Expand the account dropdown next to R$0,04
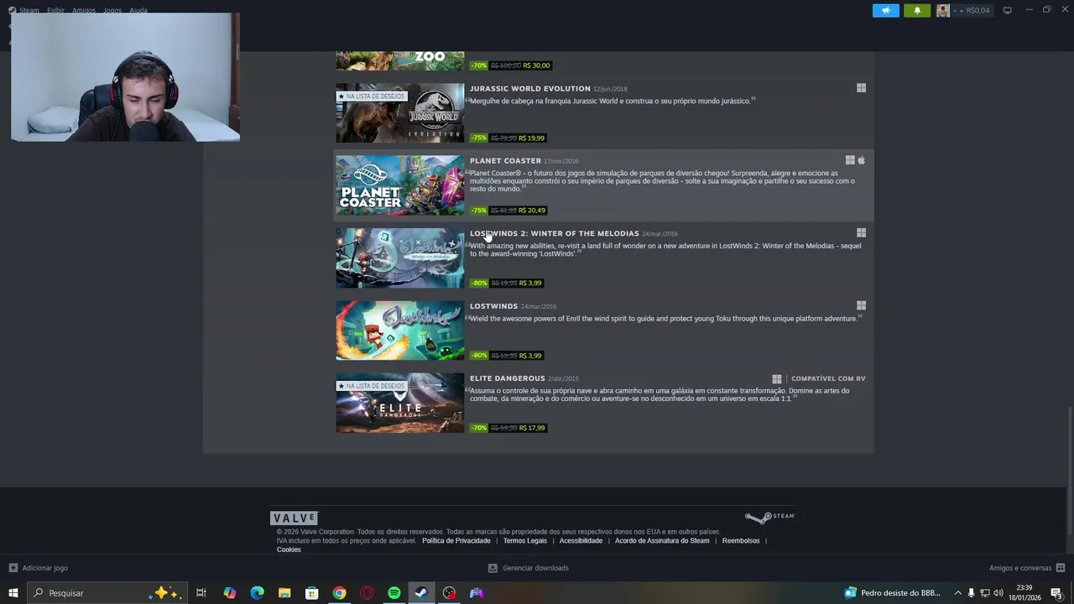Viewport: 1074px width, 604px height. (962, 10)
